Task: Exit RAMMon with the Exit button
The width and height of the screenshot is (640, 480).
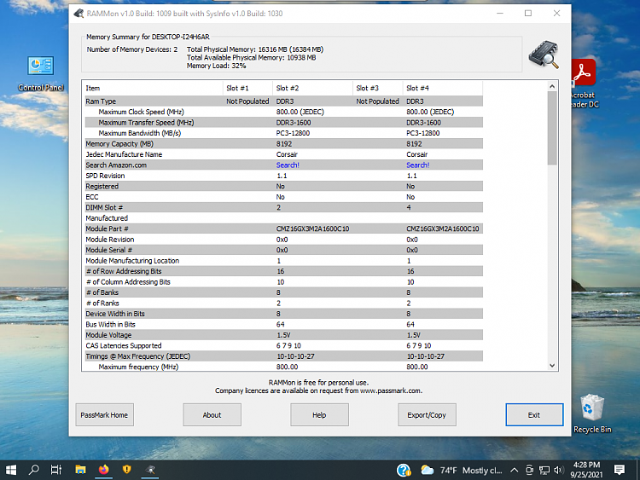Action: 534,414
